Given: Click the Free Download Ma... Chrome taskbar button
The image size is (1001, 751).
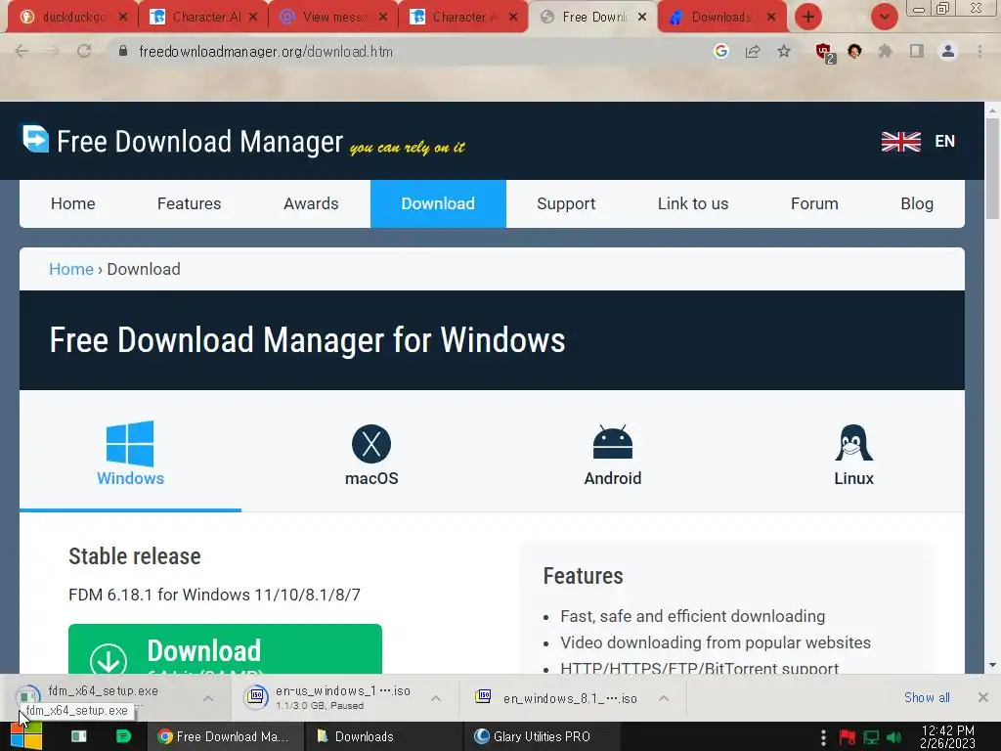Looking at the screenshot, I should 225,736.
